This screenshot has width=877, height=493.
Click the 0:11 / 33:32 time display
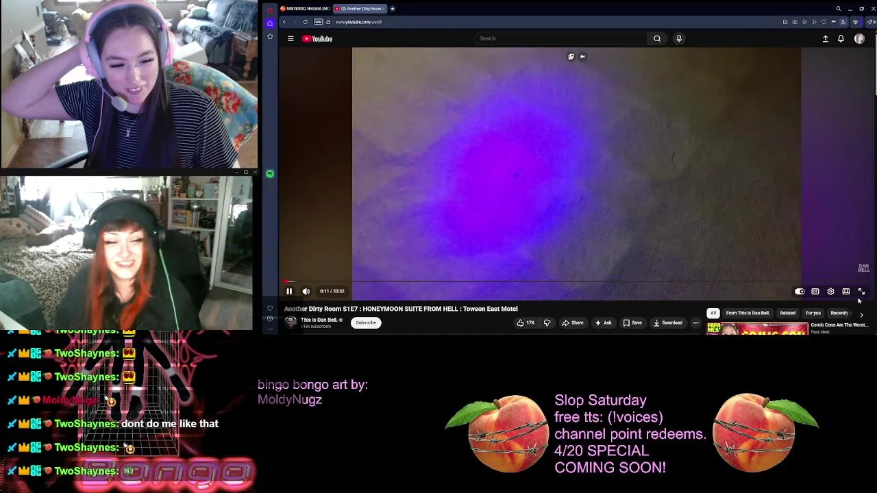click(332, 291)
